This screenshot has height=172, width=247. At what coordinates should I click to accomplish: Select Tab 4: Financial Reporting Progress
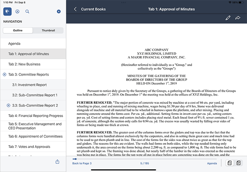coord(36,116)
